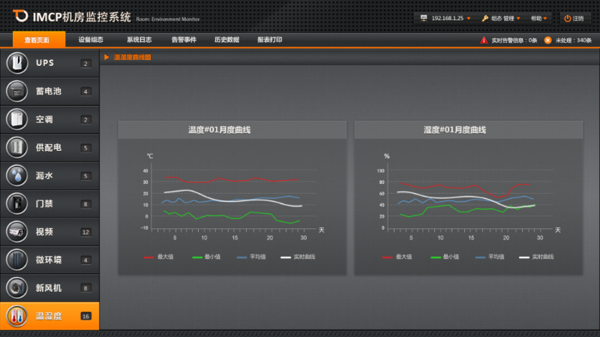Image resolution: width=600 pixels, height=337 pixels.
Task: Click the red 实时告警信息 warning triangle
Action: pyautogui.click(x=484, y=41)
